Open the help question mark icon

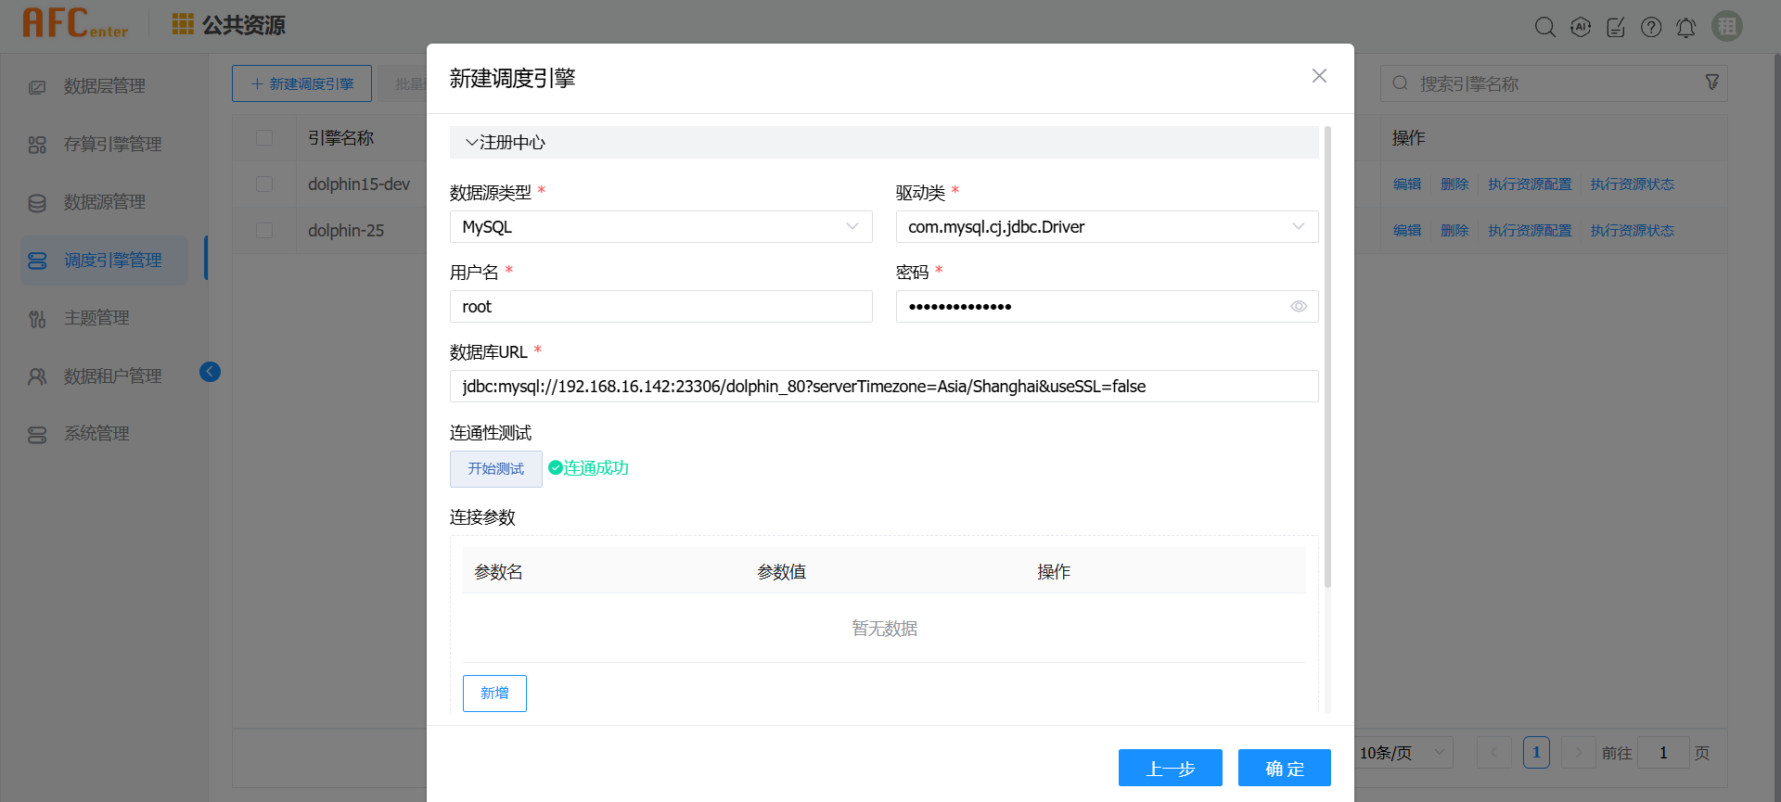tap(1651, 27)
